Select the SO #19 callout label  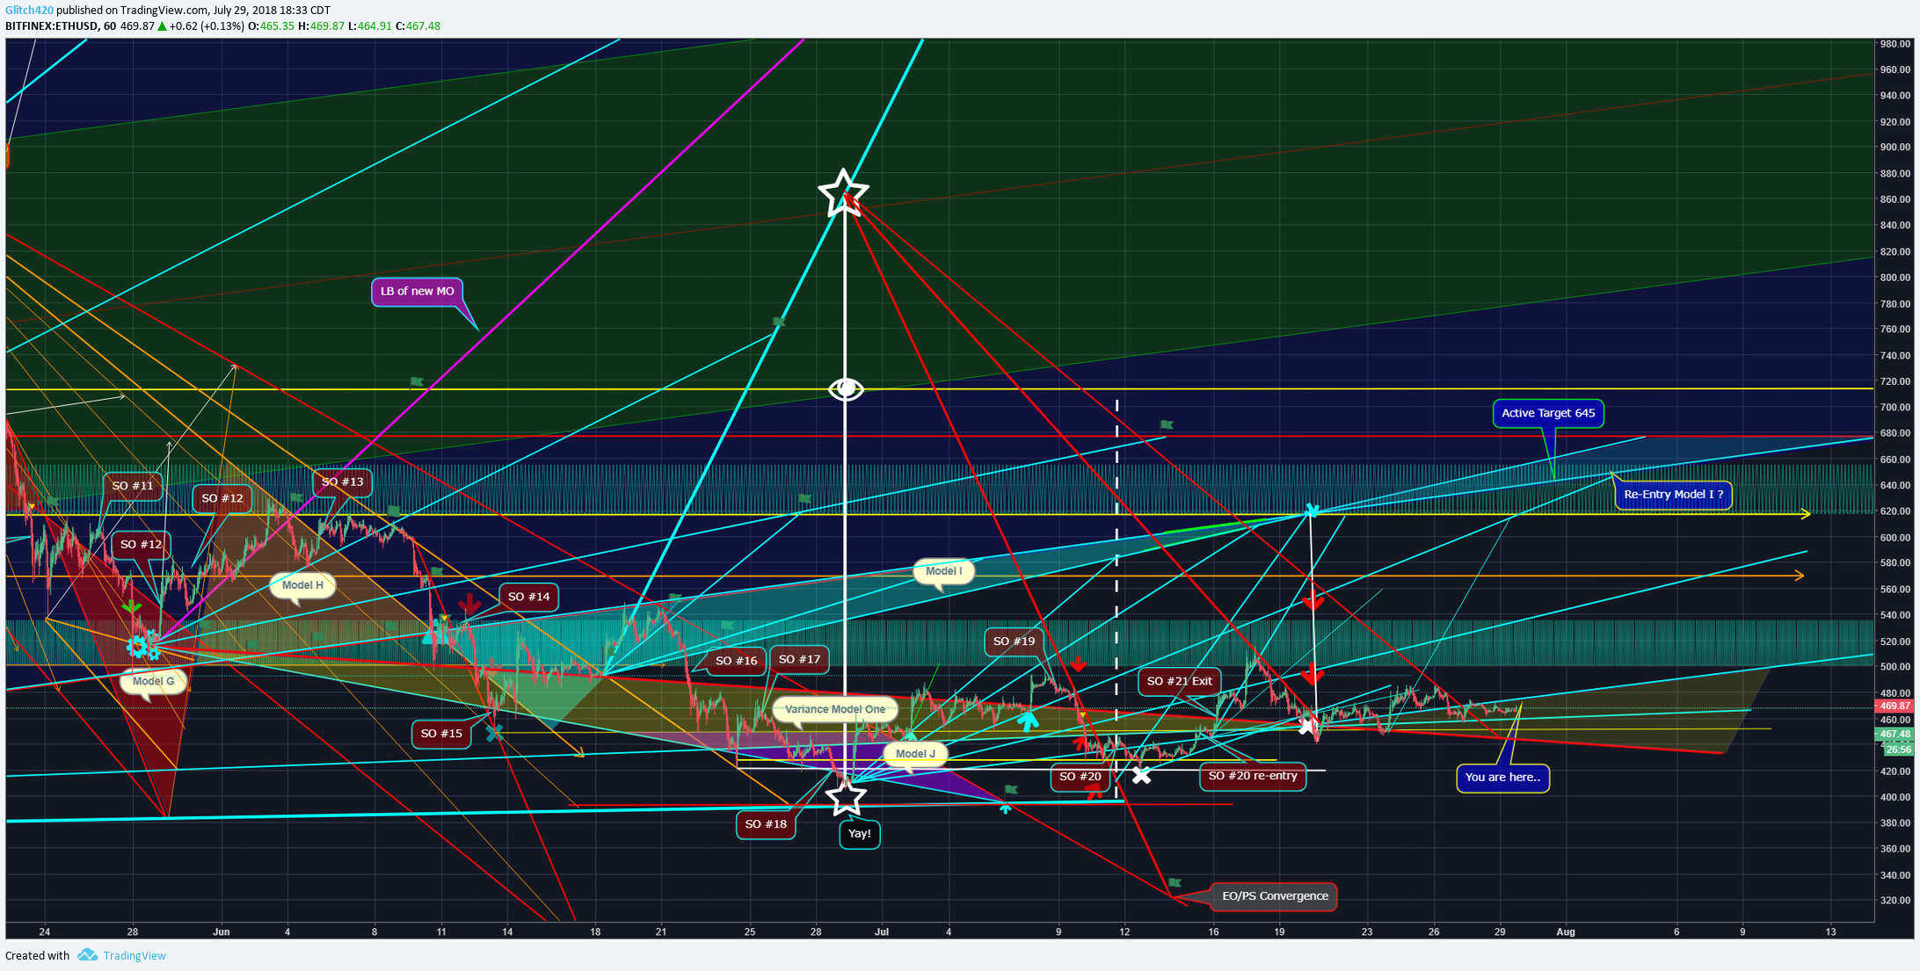(1015, 641)
